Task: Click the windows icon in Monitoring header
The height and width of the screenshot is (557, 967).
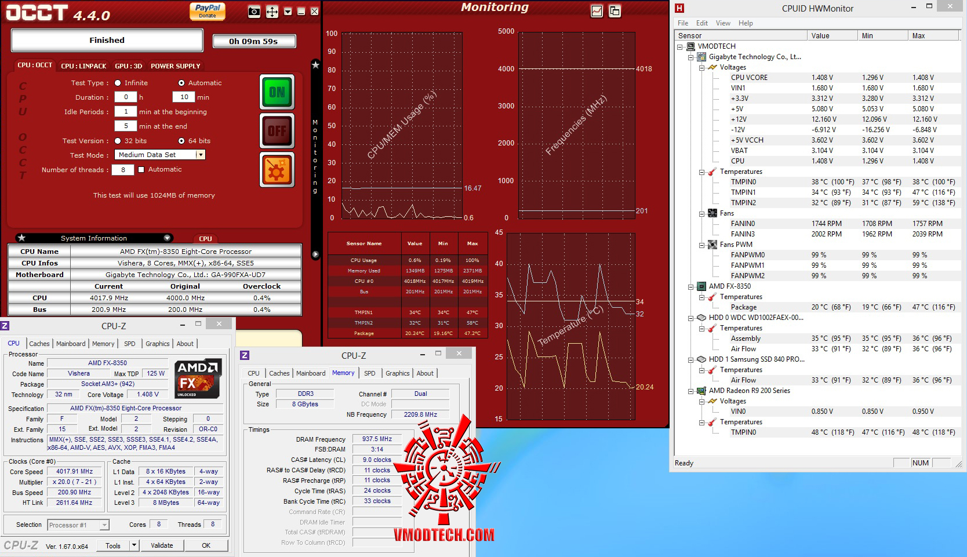Action: (x=615, y=11)
